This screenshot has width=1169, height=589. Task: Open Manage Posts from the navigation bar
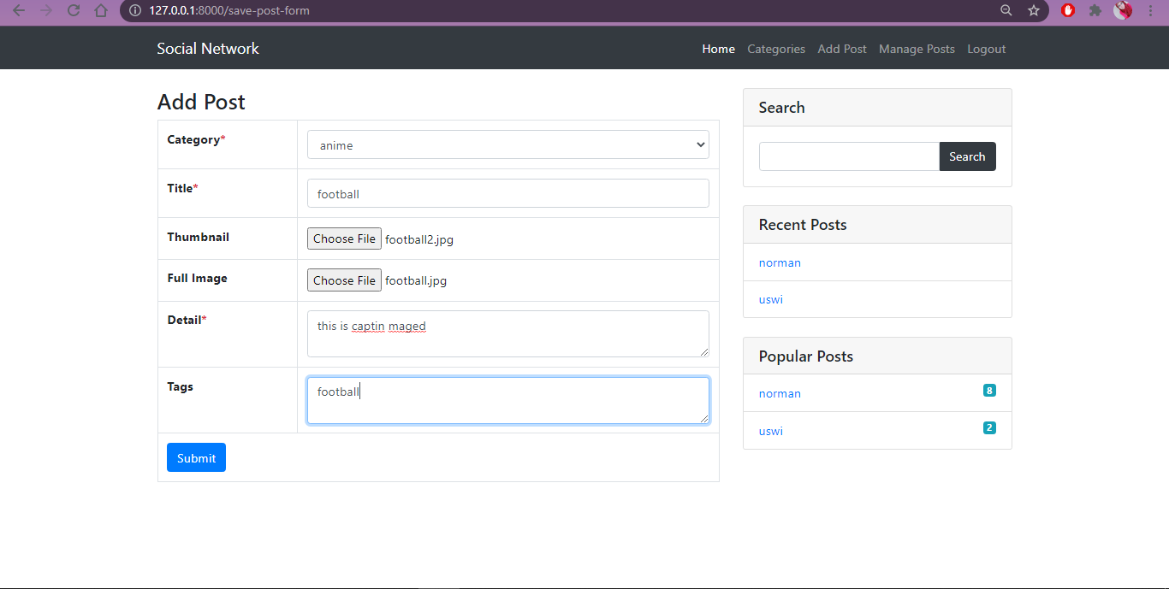pos(917,49)
